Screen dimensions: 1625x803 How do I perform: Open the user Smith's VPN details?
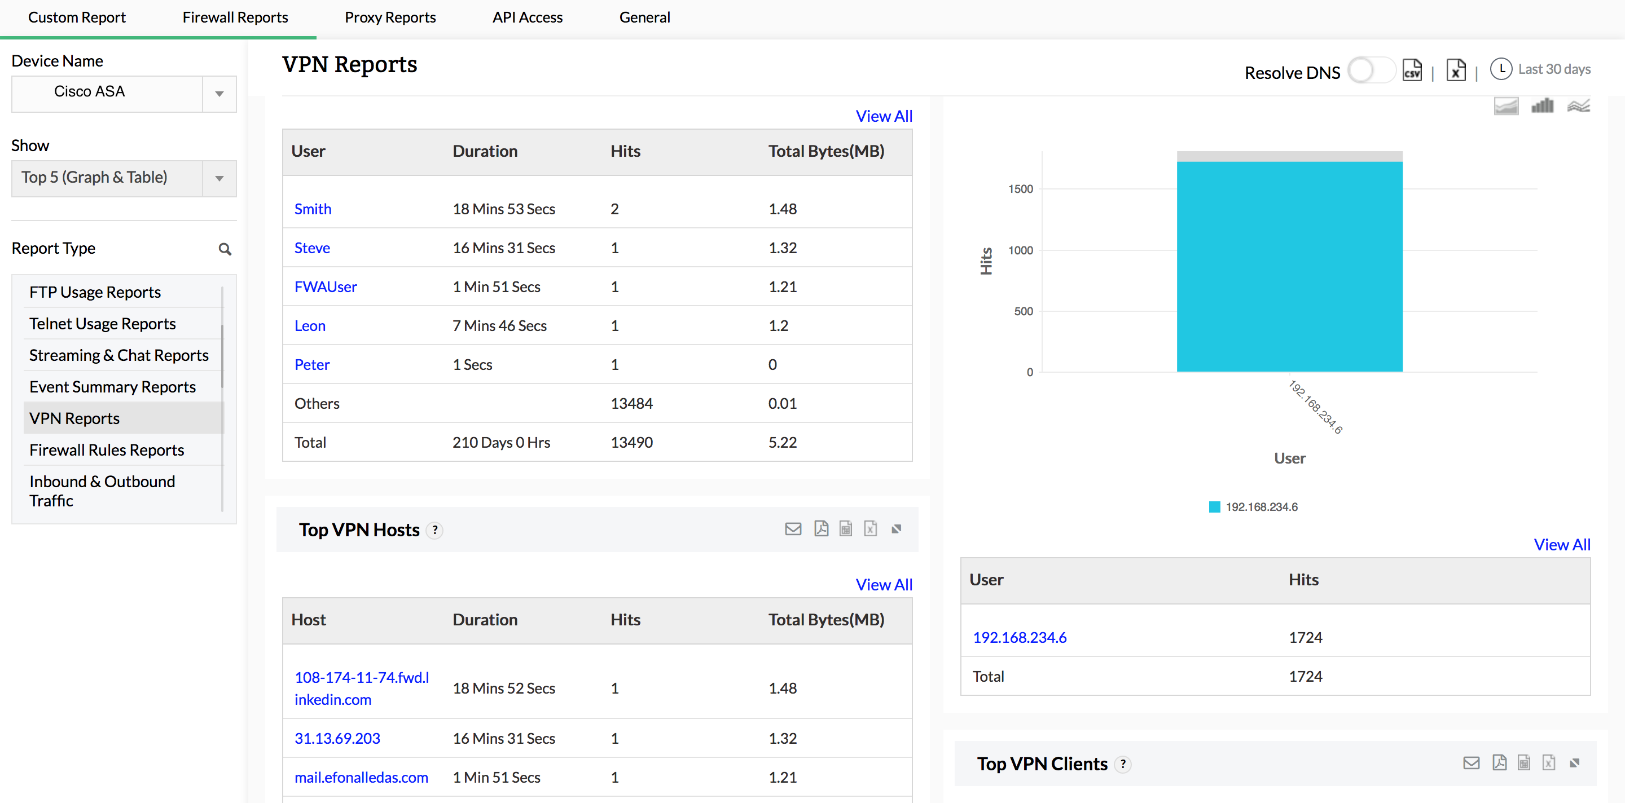tap(312, 209)
